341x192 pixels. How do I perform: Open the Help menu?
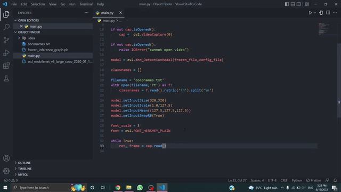pos(100,4)
